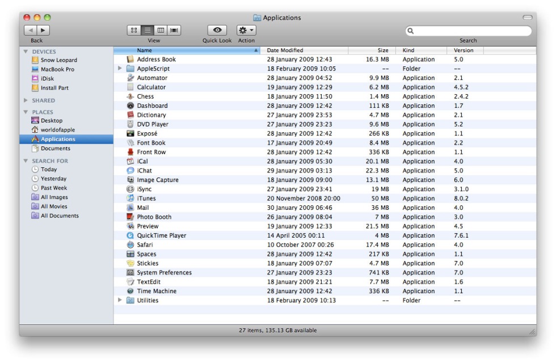Select the iTunes app icon
The width and height of the screenshot is (556, 363).
(x=130, y=199)
